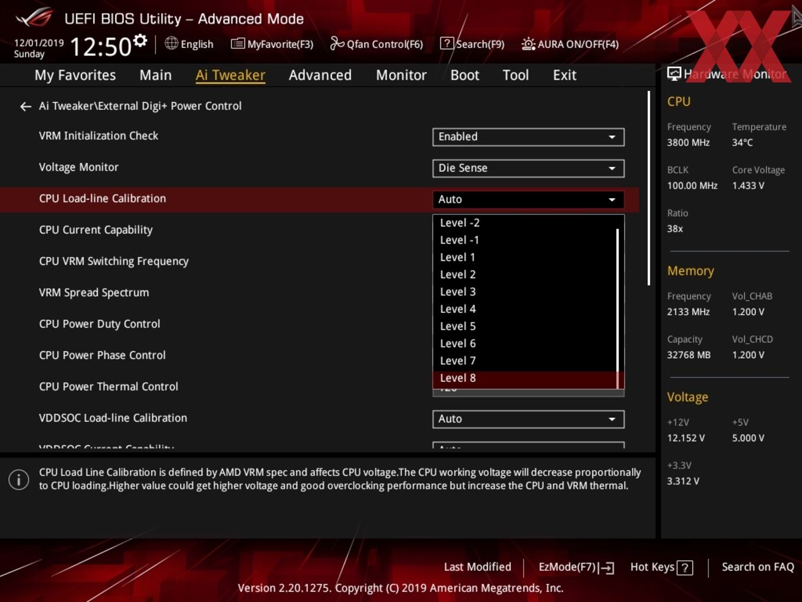Switch to EzMode(F7)
The width and height of the screenshot is (802, 602).
576,567
